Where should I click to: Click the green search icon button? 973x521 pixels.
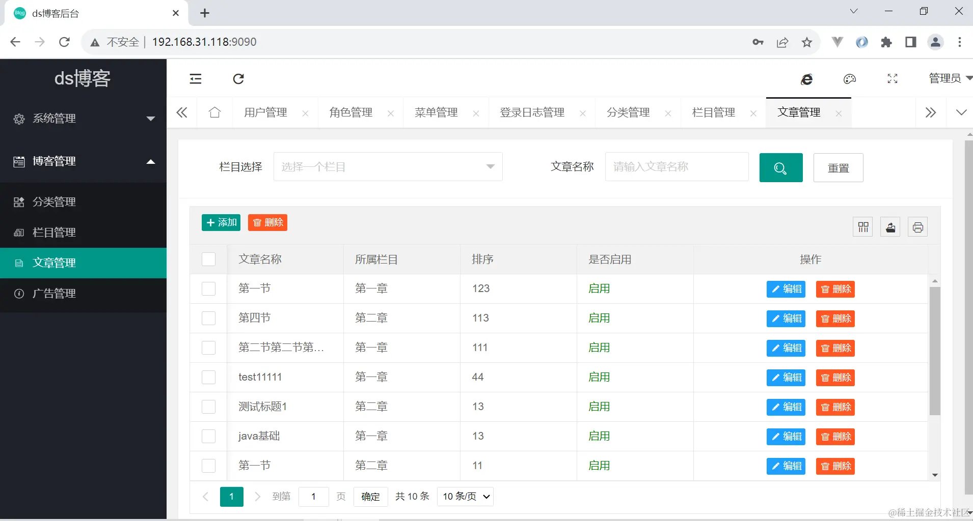[781, 167]
